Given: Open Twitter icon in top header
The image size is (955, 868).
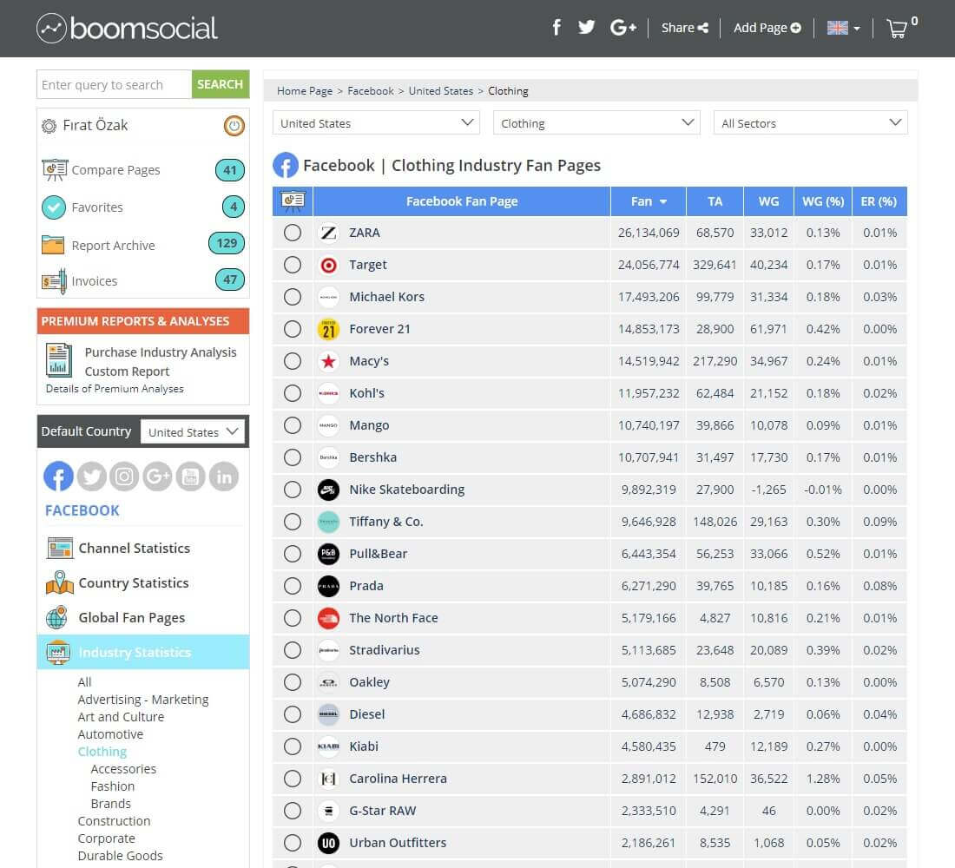Looking at the screenshot, I should coord(586,28).
